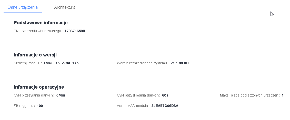The image size is (290, 120).
Task: Select the Dane urządzenia tab
Action: pos(23,7)
